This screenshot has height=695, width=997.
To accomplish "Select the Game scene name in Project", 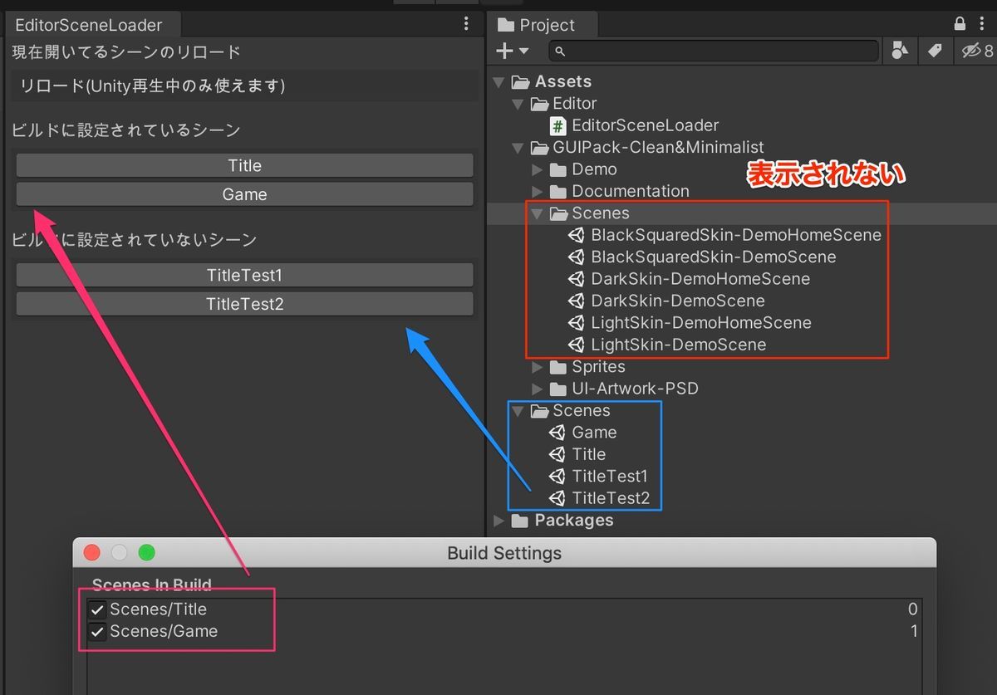I will [594, 433].
